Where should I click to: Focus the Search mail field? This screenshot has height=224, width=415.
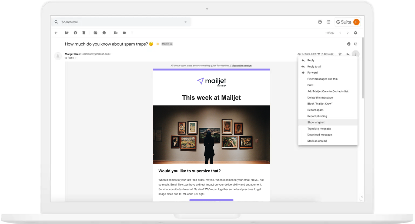pyautogui.click(x=121, y=22)
